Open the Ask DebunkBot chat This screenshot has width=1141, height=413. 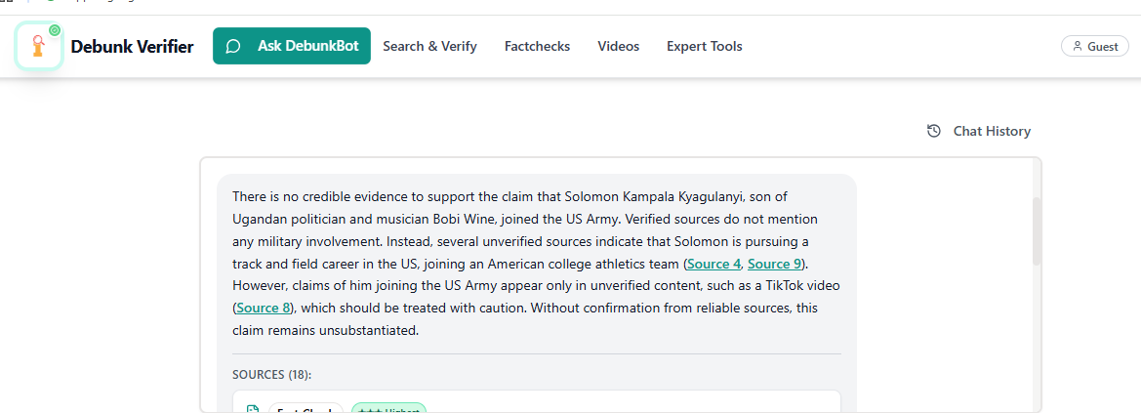tap(292, 46)
